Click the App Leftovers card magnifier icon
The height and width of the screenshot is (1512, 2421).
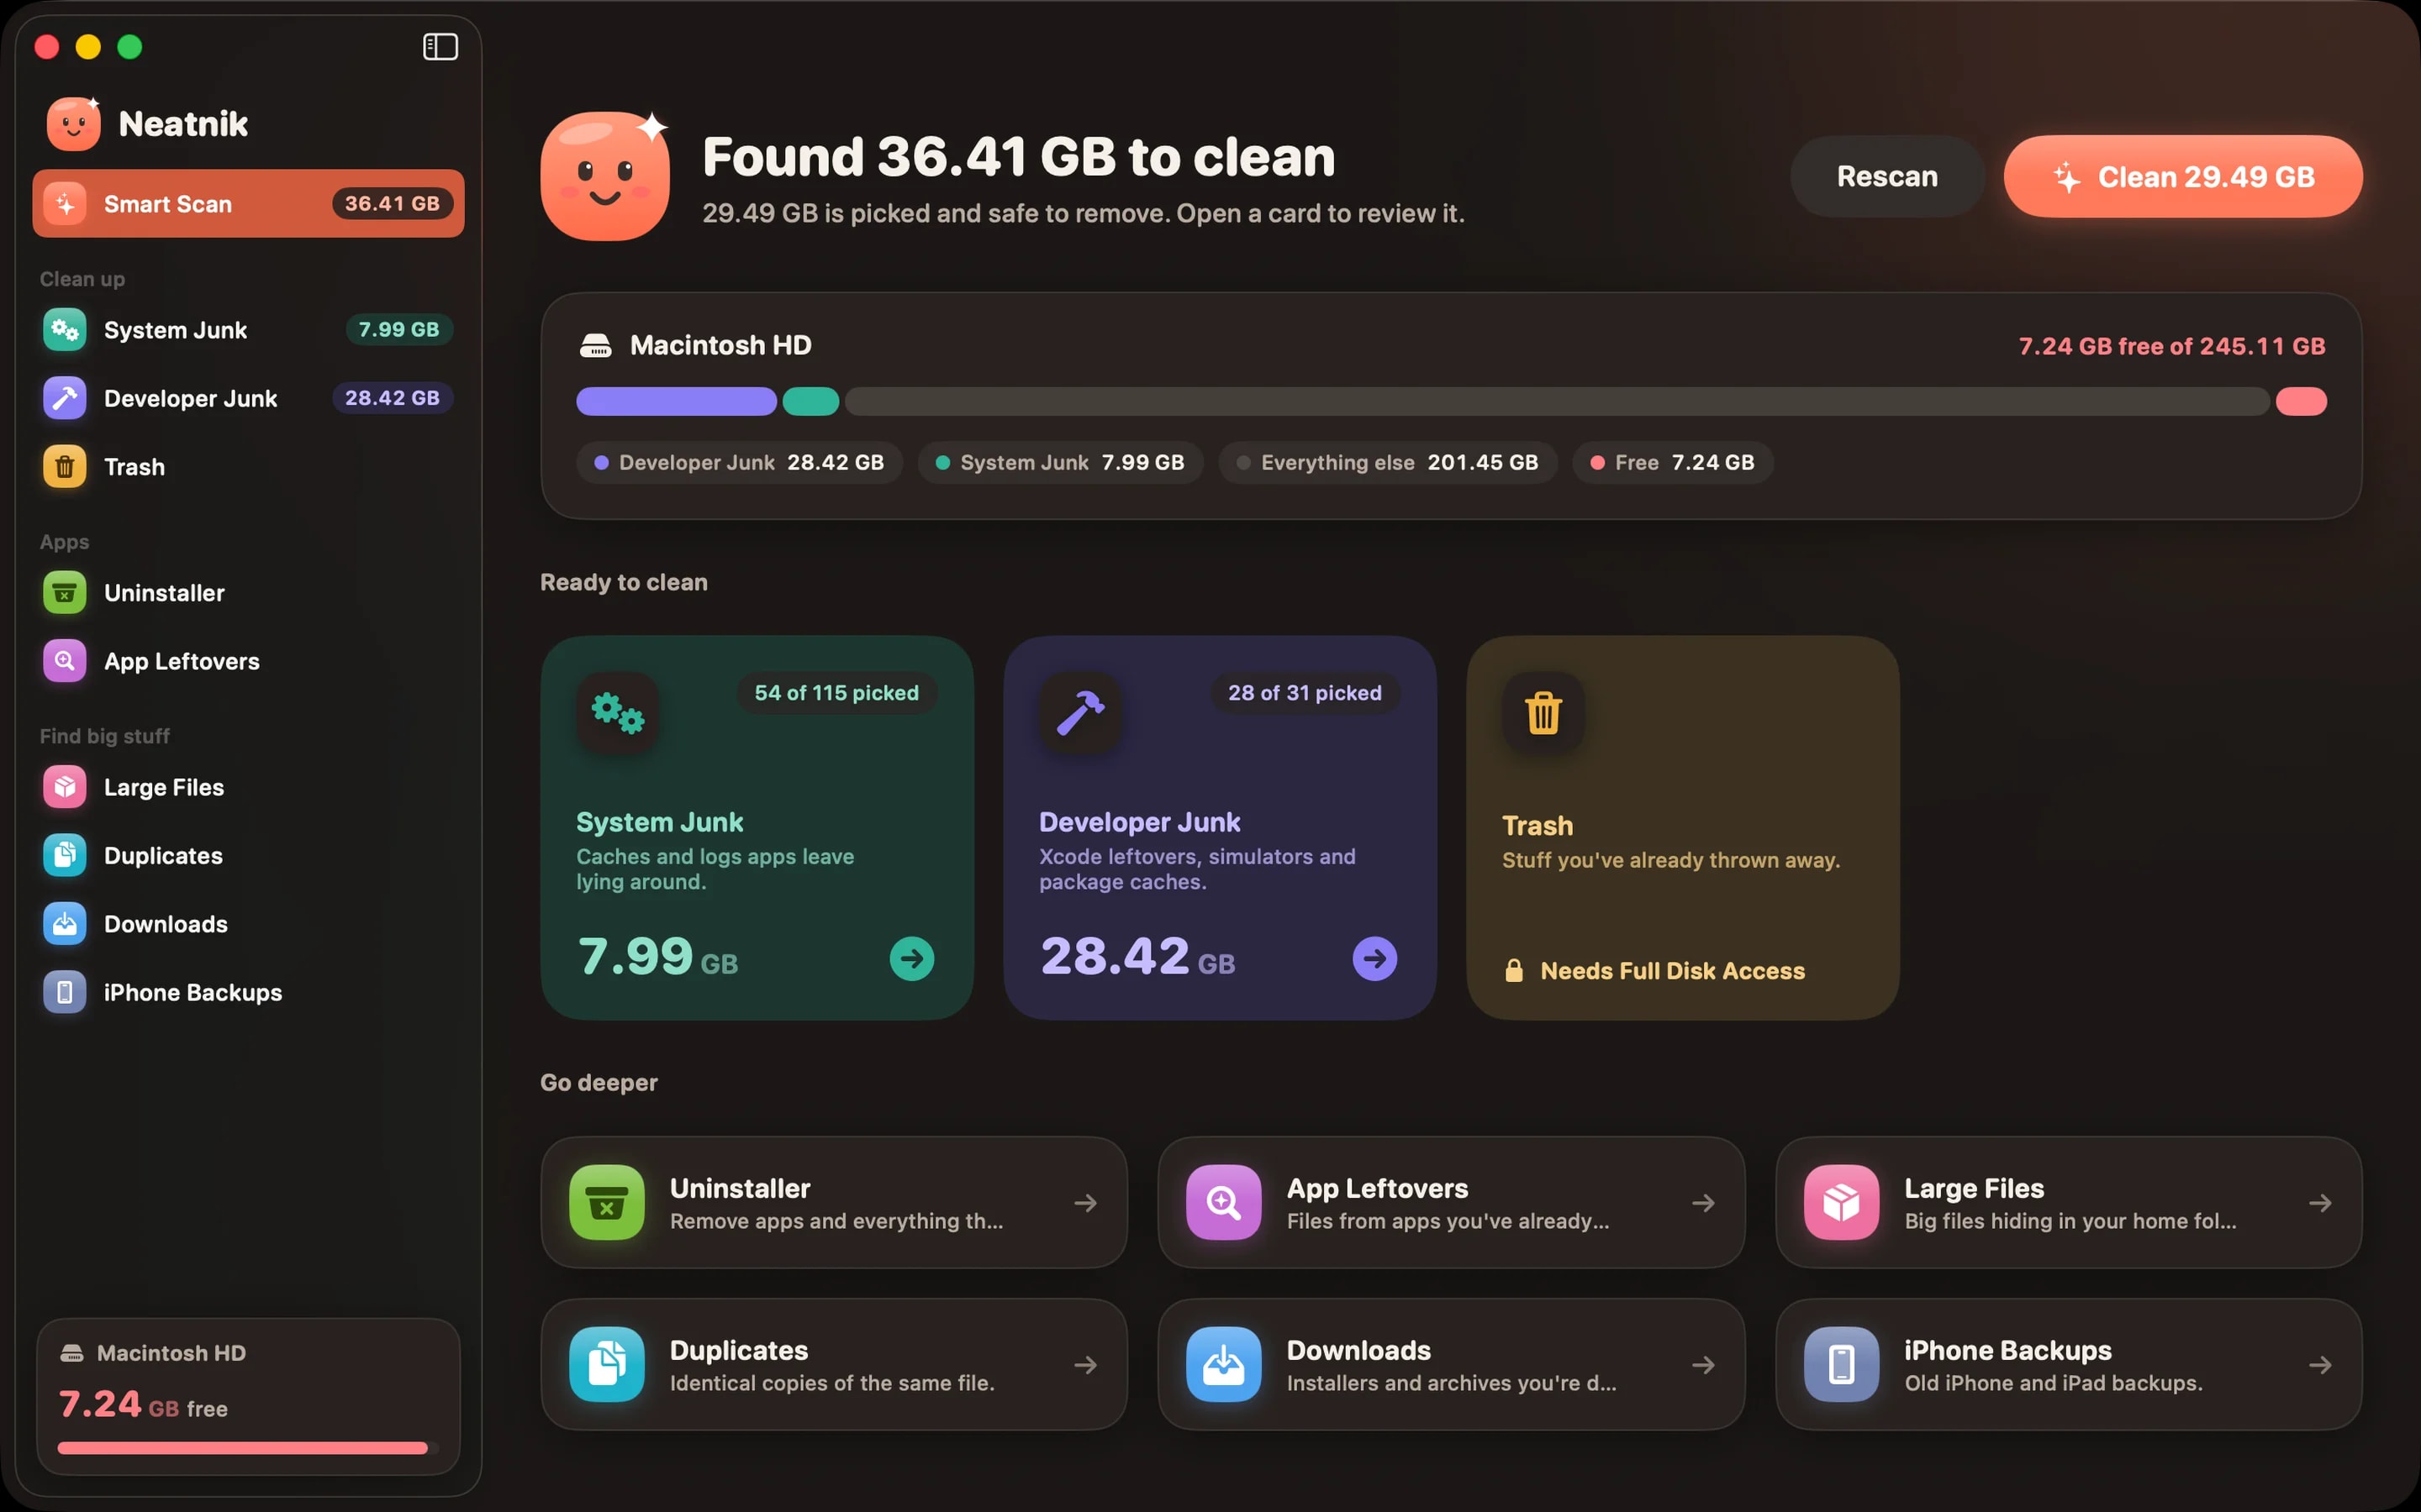click(x=1223, y=1202)
